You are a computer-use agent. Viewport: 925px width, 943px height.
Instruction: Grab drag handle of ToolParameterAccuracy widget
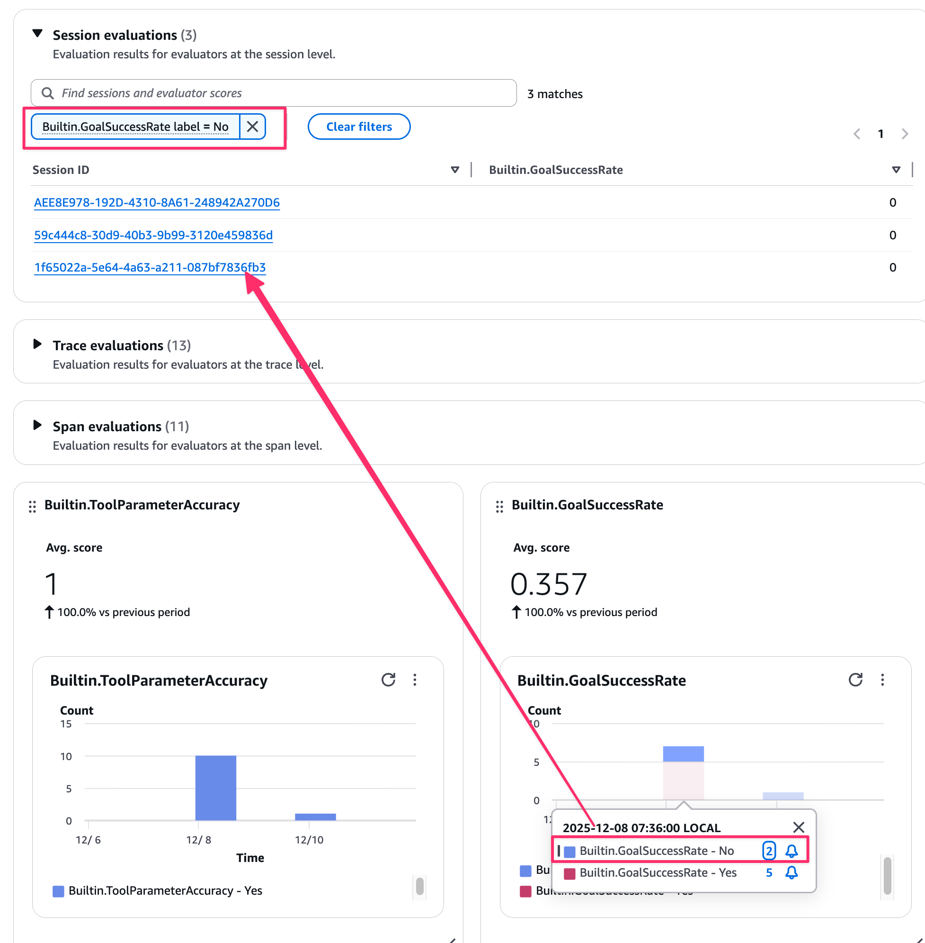tap(32, 507)
